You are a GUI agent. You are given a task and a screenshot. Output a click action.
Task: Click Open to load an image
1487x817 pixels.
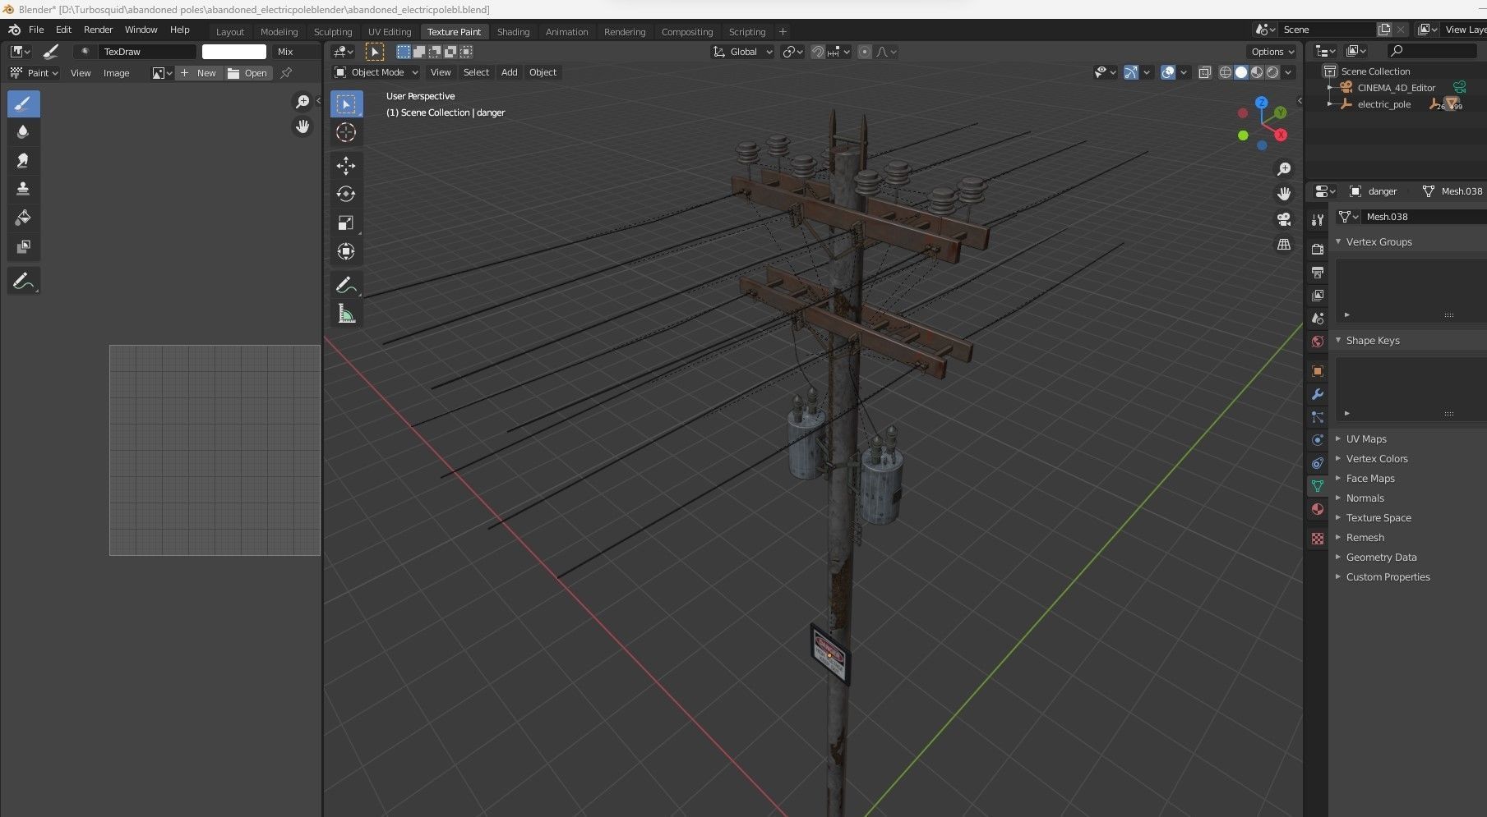pos(248,73)
